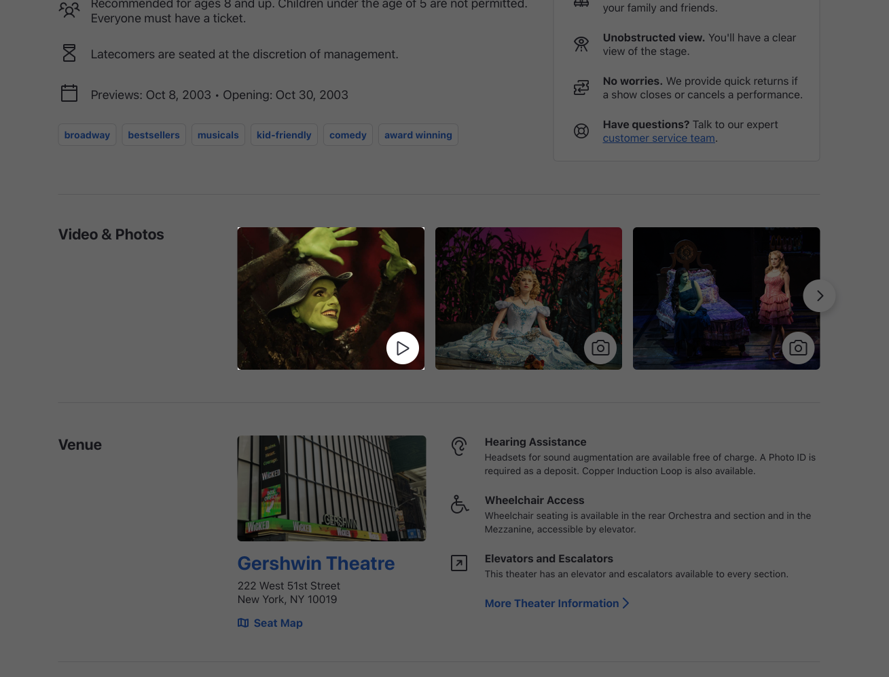
Task: Open the kid-friendly tag
Action: click(x=284, y=135)
